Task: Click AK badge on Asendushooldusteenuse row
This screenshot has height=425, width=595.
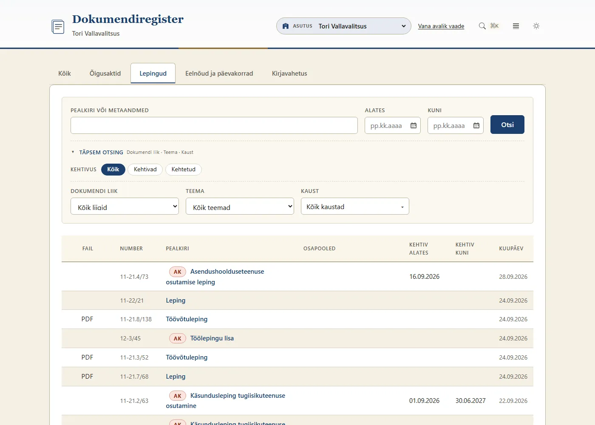Action: (178, 272)
